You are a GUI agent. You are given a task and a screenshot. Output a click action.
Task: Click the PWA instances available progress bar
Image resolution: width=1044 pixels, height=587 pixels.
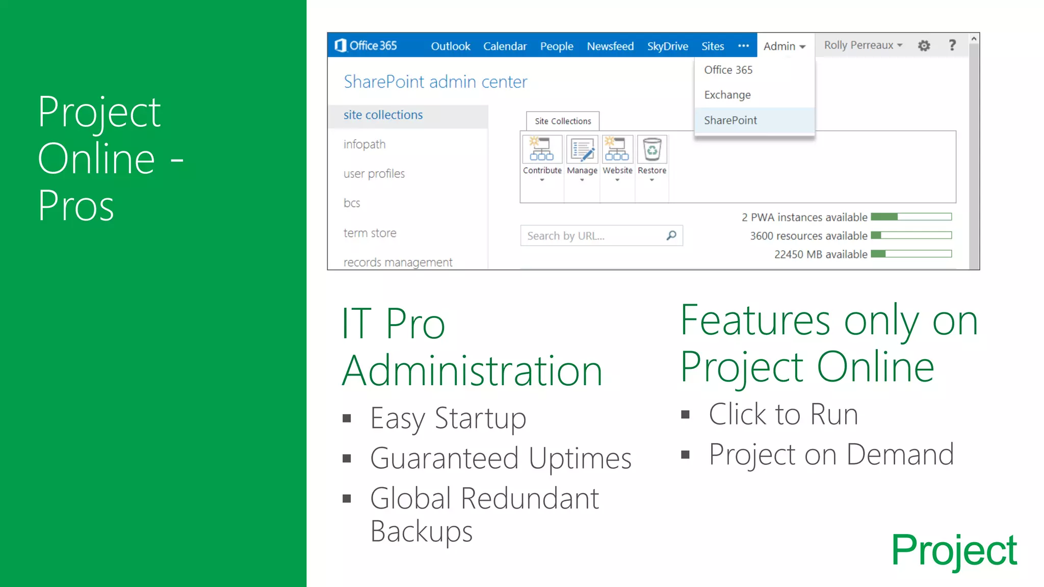[911, 217]
